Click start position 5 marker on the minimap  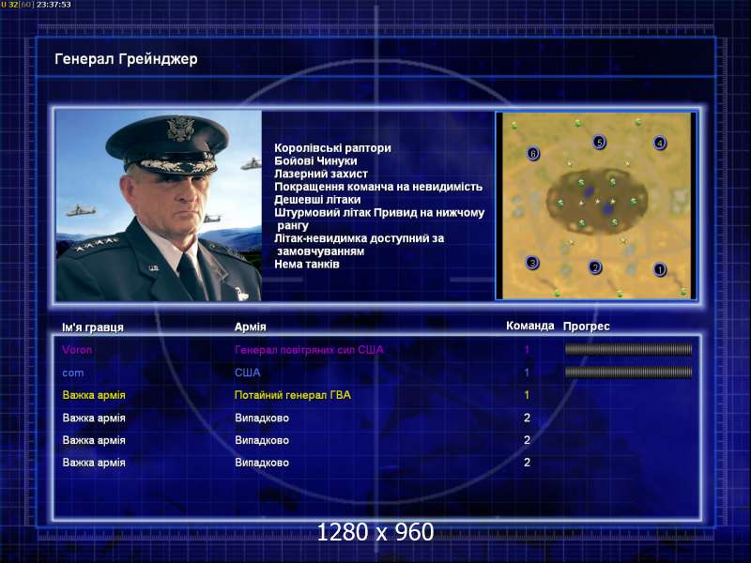click(x=599, y=143)
